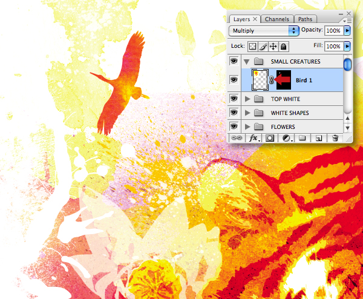The width and height of the screenshot is (363, 299).
Task: Open the Layers panel options menu
Action: (x=347, y=21)
